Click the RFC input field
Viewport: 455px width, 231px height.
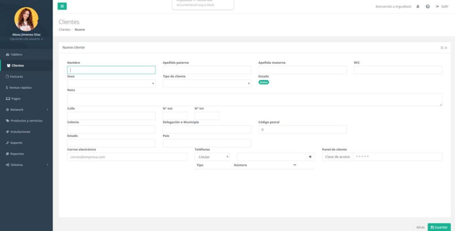coord(398,70)
